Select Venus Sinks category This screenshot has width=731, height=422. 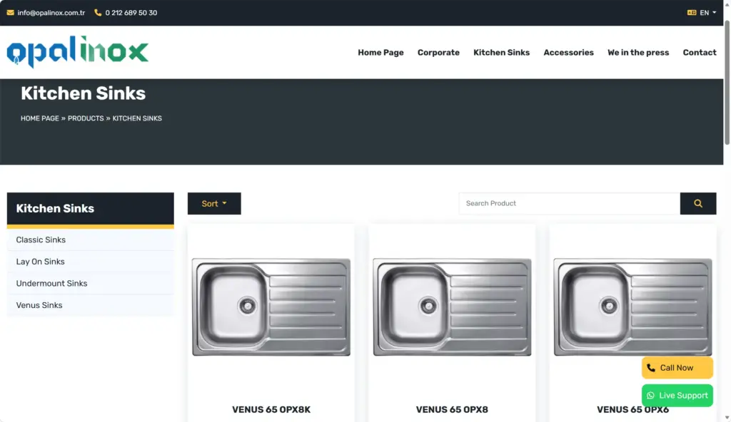pyautogui.click(x=91, y=306)
